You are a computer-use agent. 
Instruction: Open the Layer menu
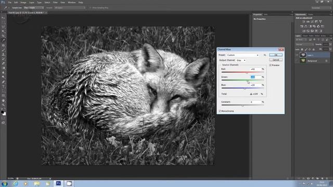31,3
